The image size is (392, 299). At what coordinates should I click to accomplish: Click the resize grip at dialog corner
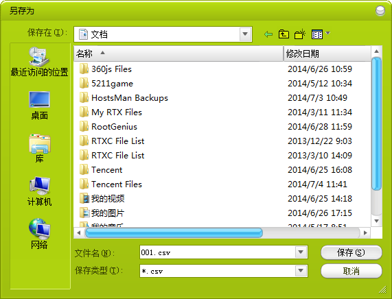383,289
